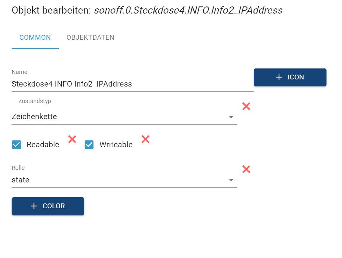
Task: Switch to the COMMON tab
Action: (x=35, y=37)
